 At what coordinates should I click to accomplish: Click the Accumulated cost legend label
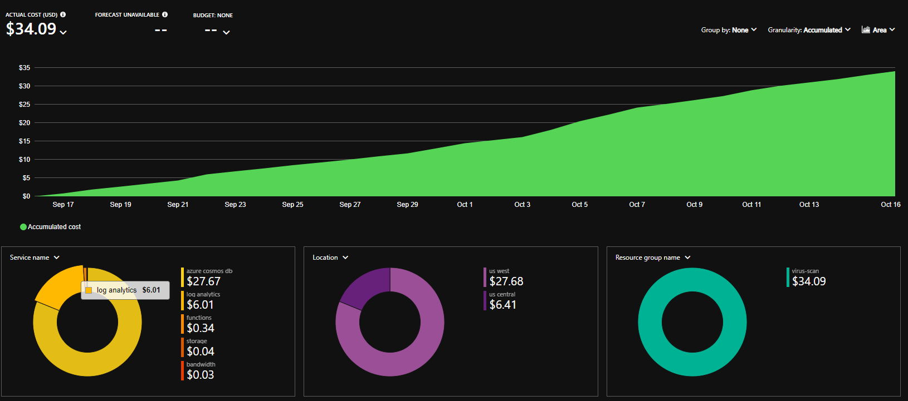pyautogui.click(x=54, y=227)
